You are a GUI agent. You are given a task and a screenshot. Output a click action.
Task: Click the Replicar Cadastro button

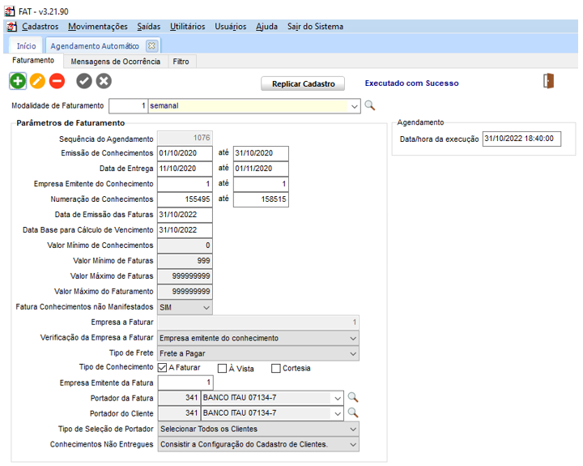click(x=303, y=83)
